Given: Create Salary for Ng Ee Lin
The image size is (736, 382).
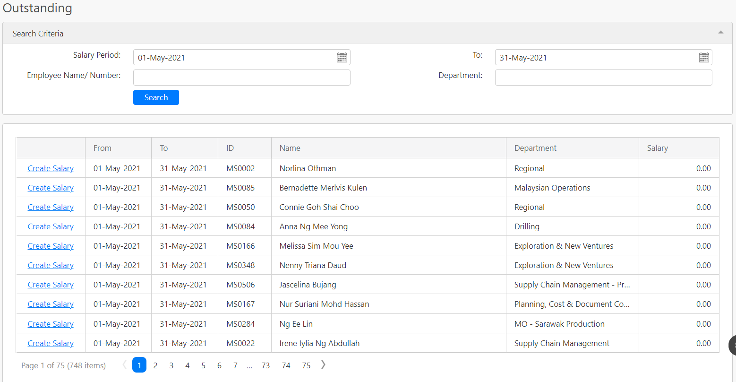Looking at the screenshot, I should (51, 324).
